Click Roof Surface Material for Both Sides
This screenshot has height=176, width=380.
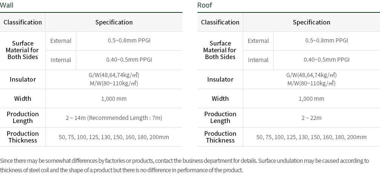(x=220, y=50)
